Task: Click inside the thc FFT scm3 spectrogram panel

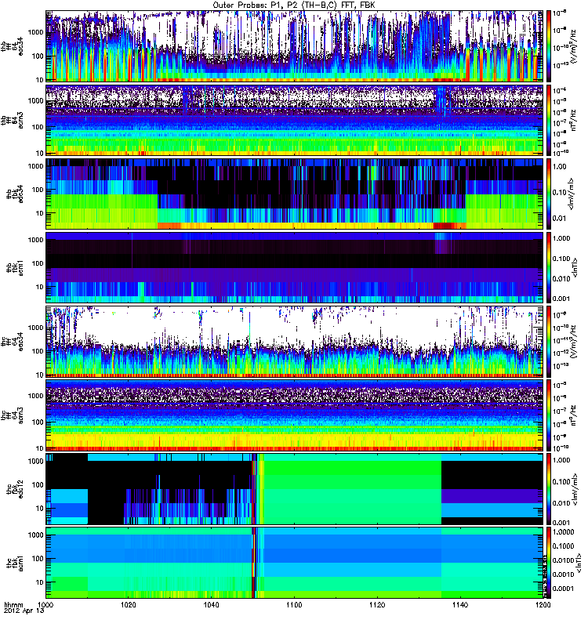Action: [295, 415]
